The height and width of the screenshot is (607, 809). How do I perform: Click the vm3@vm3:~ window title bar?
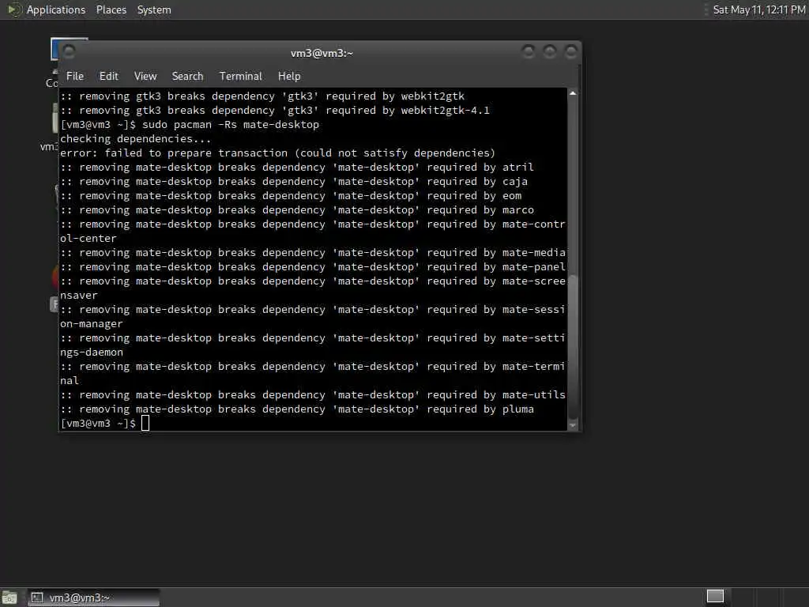coord(322,53)
